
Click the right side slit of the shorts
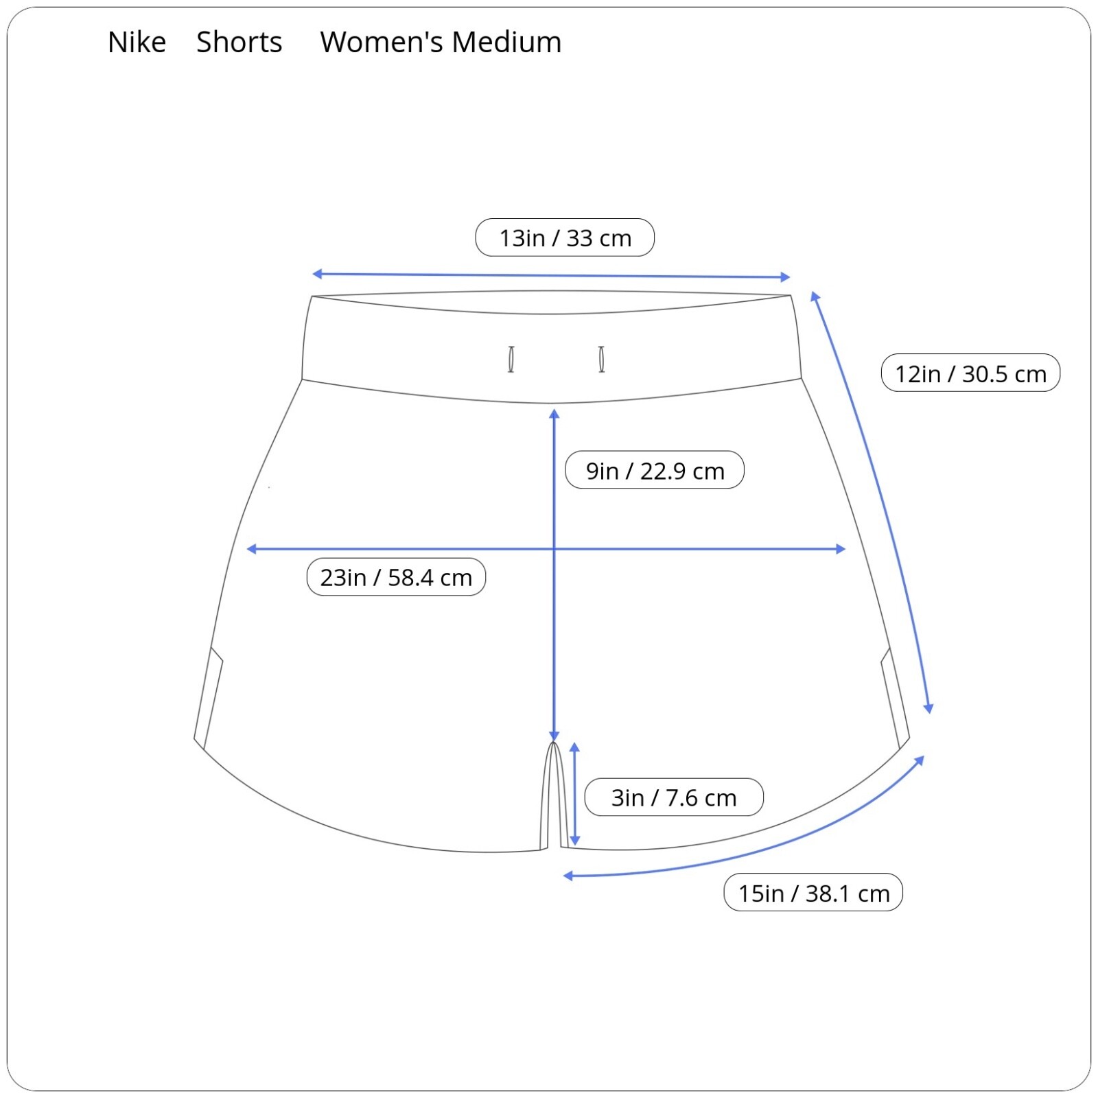(x=896, y=698)
